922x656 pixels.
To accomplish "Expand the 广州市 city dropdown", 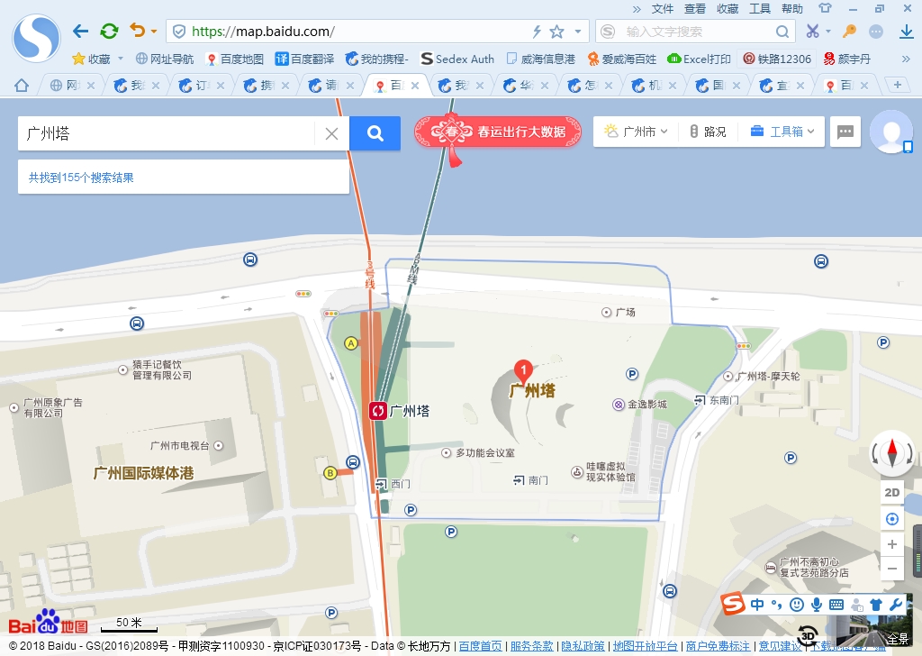I will [637, 132].
